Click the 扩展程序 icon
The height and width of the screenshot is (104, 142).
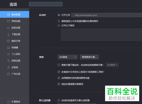[9, 102]
